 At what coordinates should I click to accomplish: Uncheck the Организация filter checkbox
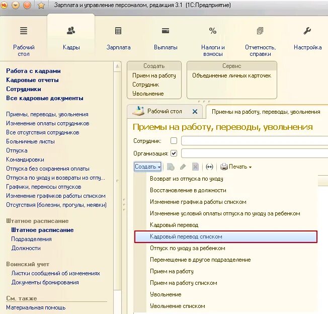click(x=174, y=153)
